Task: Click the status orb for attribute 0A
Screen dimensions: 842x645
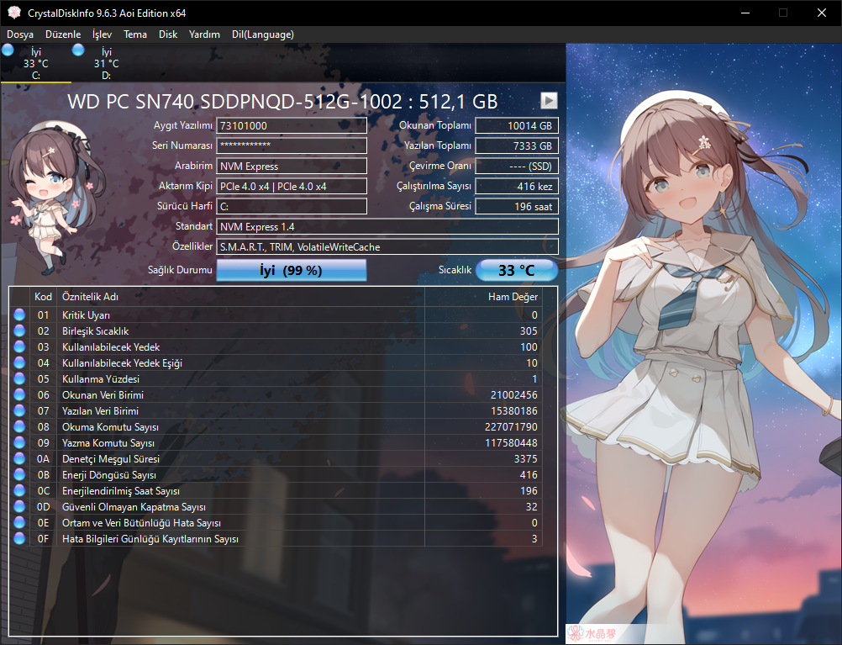Action: pos(19,458)
